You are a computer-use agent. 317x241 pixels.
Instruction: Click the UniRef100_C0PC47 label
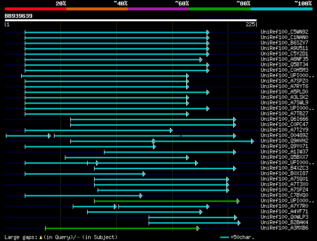[284, 124]
